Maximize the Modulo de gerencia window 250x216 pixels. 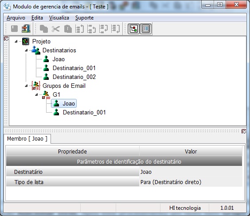click(220, 5)
